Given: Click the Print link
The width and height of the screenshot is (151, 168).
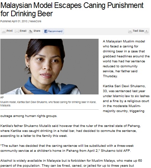Looking at the screenshot, I should pos(10,31).
